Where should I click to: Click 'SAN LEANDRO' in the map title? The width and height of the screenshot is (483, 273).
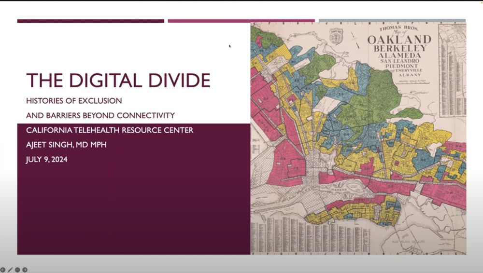399,61
